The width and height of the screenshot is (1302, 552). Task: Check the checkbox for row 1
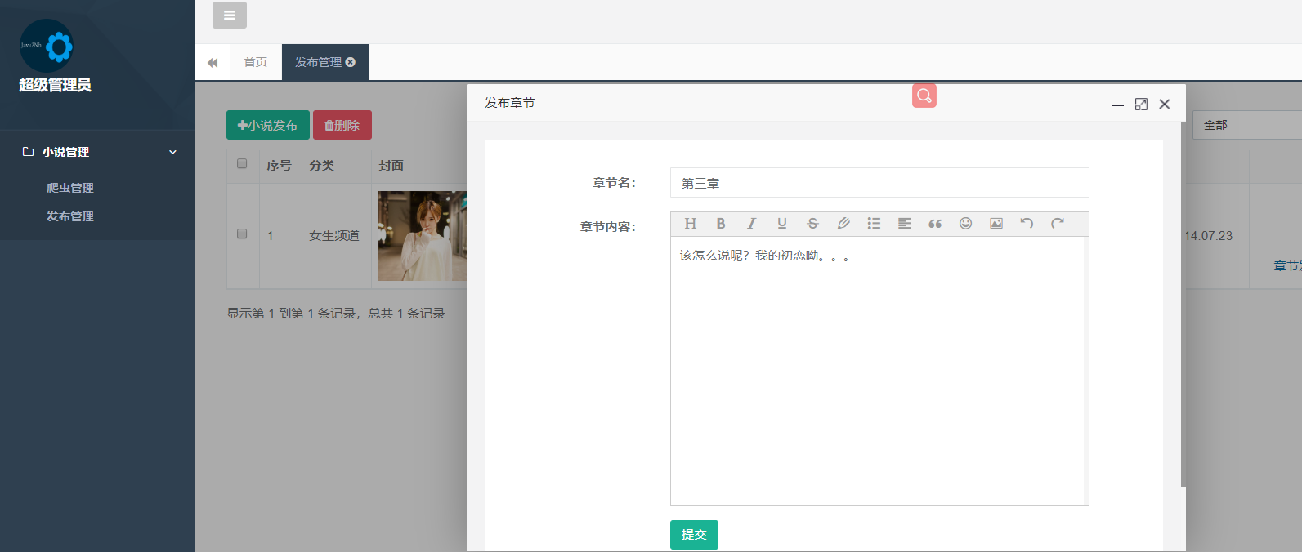click(x=242, y=234)
